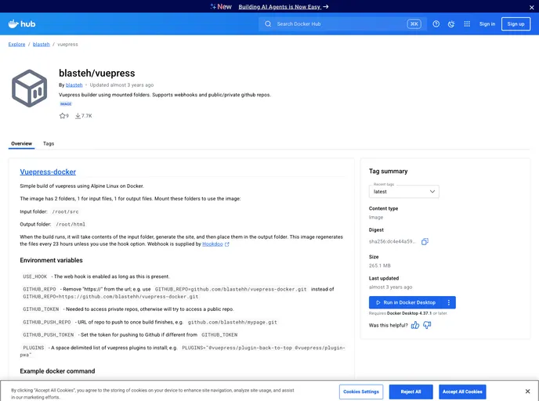Click the external link icon next to Hookdoo
539x401 pixels.
point(227,244)
